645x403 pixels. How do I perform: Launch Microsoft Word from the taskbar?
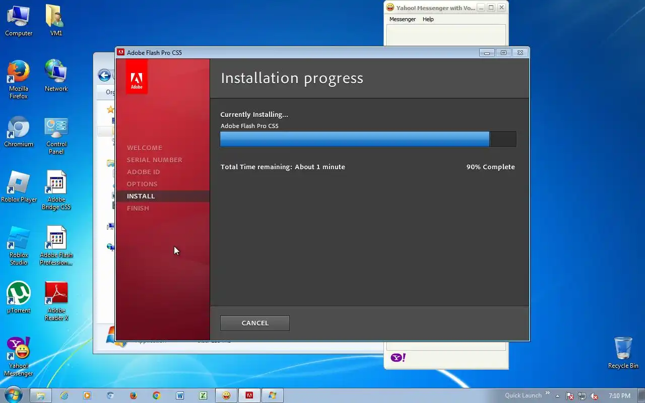coord(180,395)
